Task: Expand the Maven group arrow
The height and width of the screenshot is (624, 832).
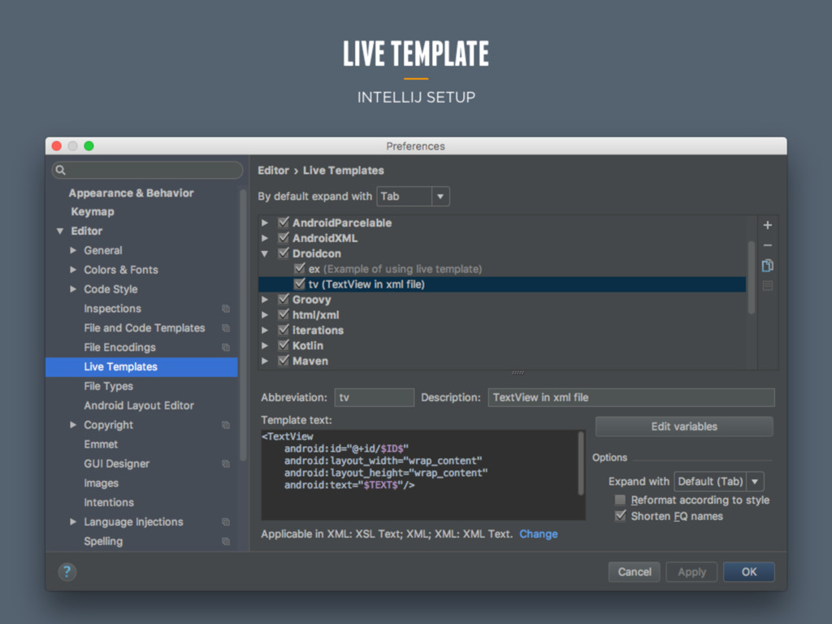Action: (265, 362)
